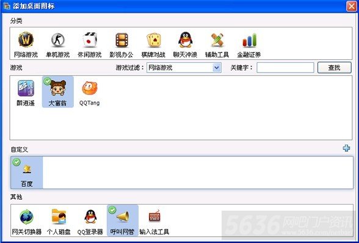Click the 网络游戏 value in filter box
The height and width of the screenshot is (243, 359).
[160, 68]
